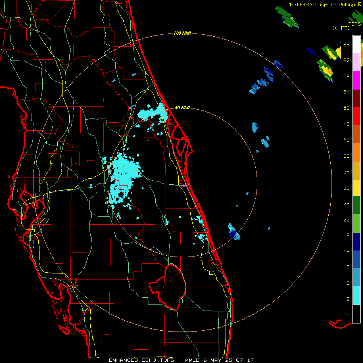The image size is (363, 363).
Task: Click the 34 legend value
Action: [x=346, y=172]
